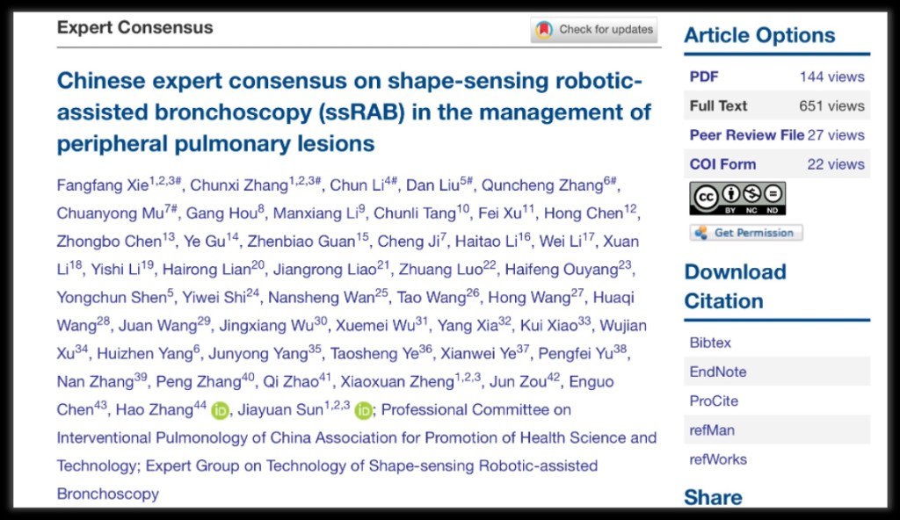Click author name Jiayuan Sun

(x=280, y=410)
